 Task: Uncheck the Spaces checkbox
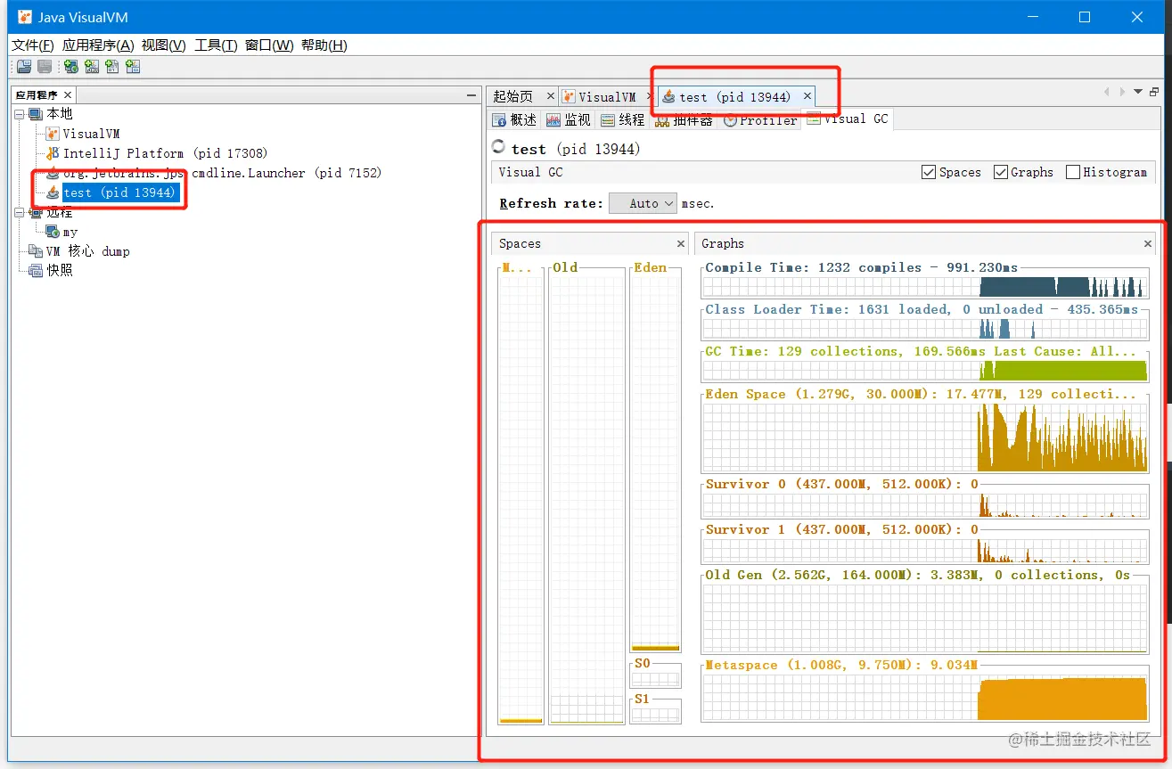[929, 172]
